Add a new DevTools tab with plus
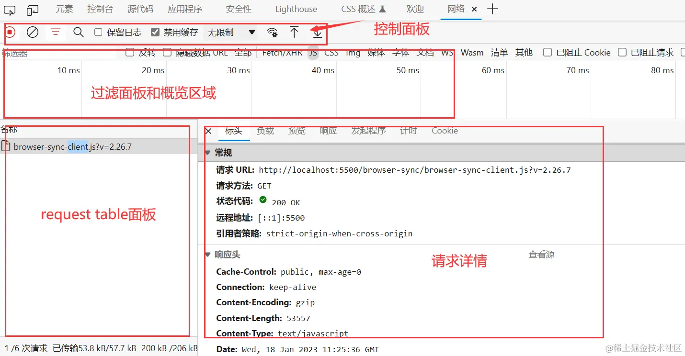The height and width of the screenshot is (356, 685). coord(492,9)
